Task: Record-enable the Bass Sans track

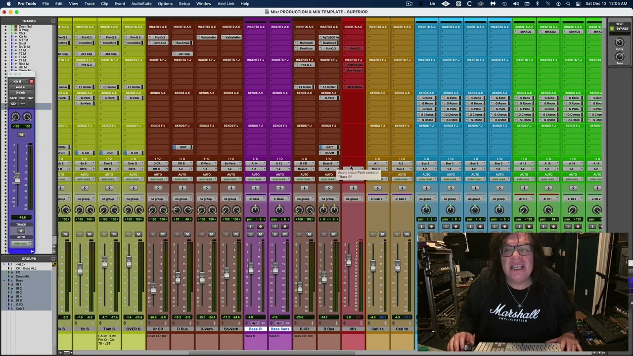Action: click(284, 226)
